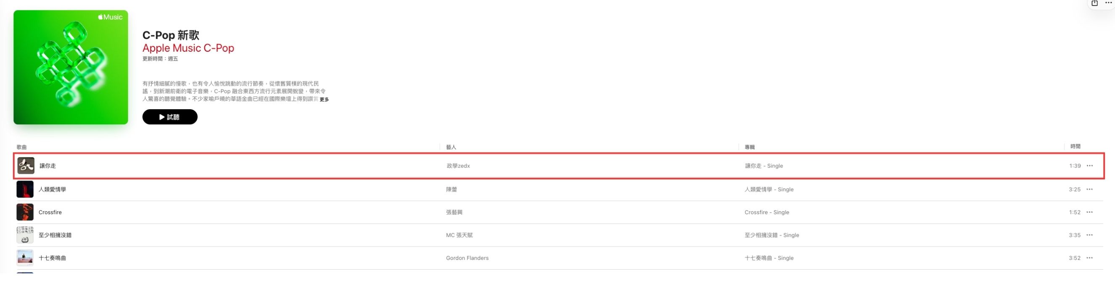The height and width of the screenshot is (294, 1115).
Task: Open the 十七奏鳴曲 - Single album link
Action: (769, 258)
